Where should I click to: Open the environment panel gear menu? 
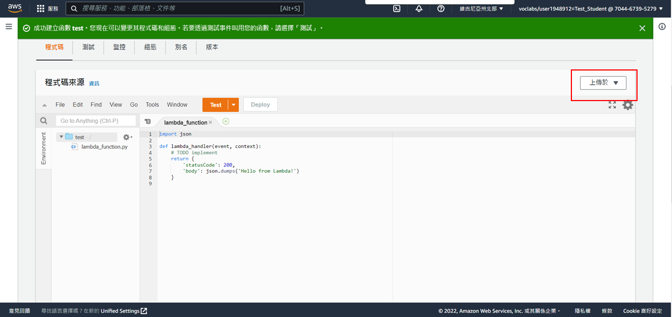point(127,137)
